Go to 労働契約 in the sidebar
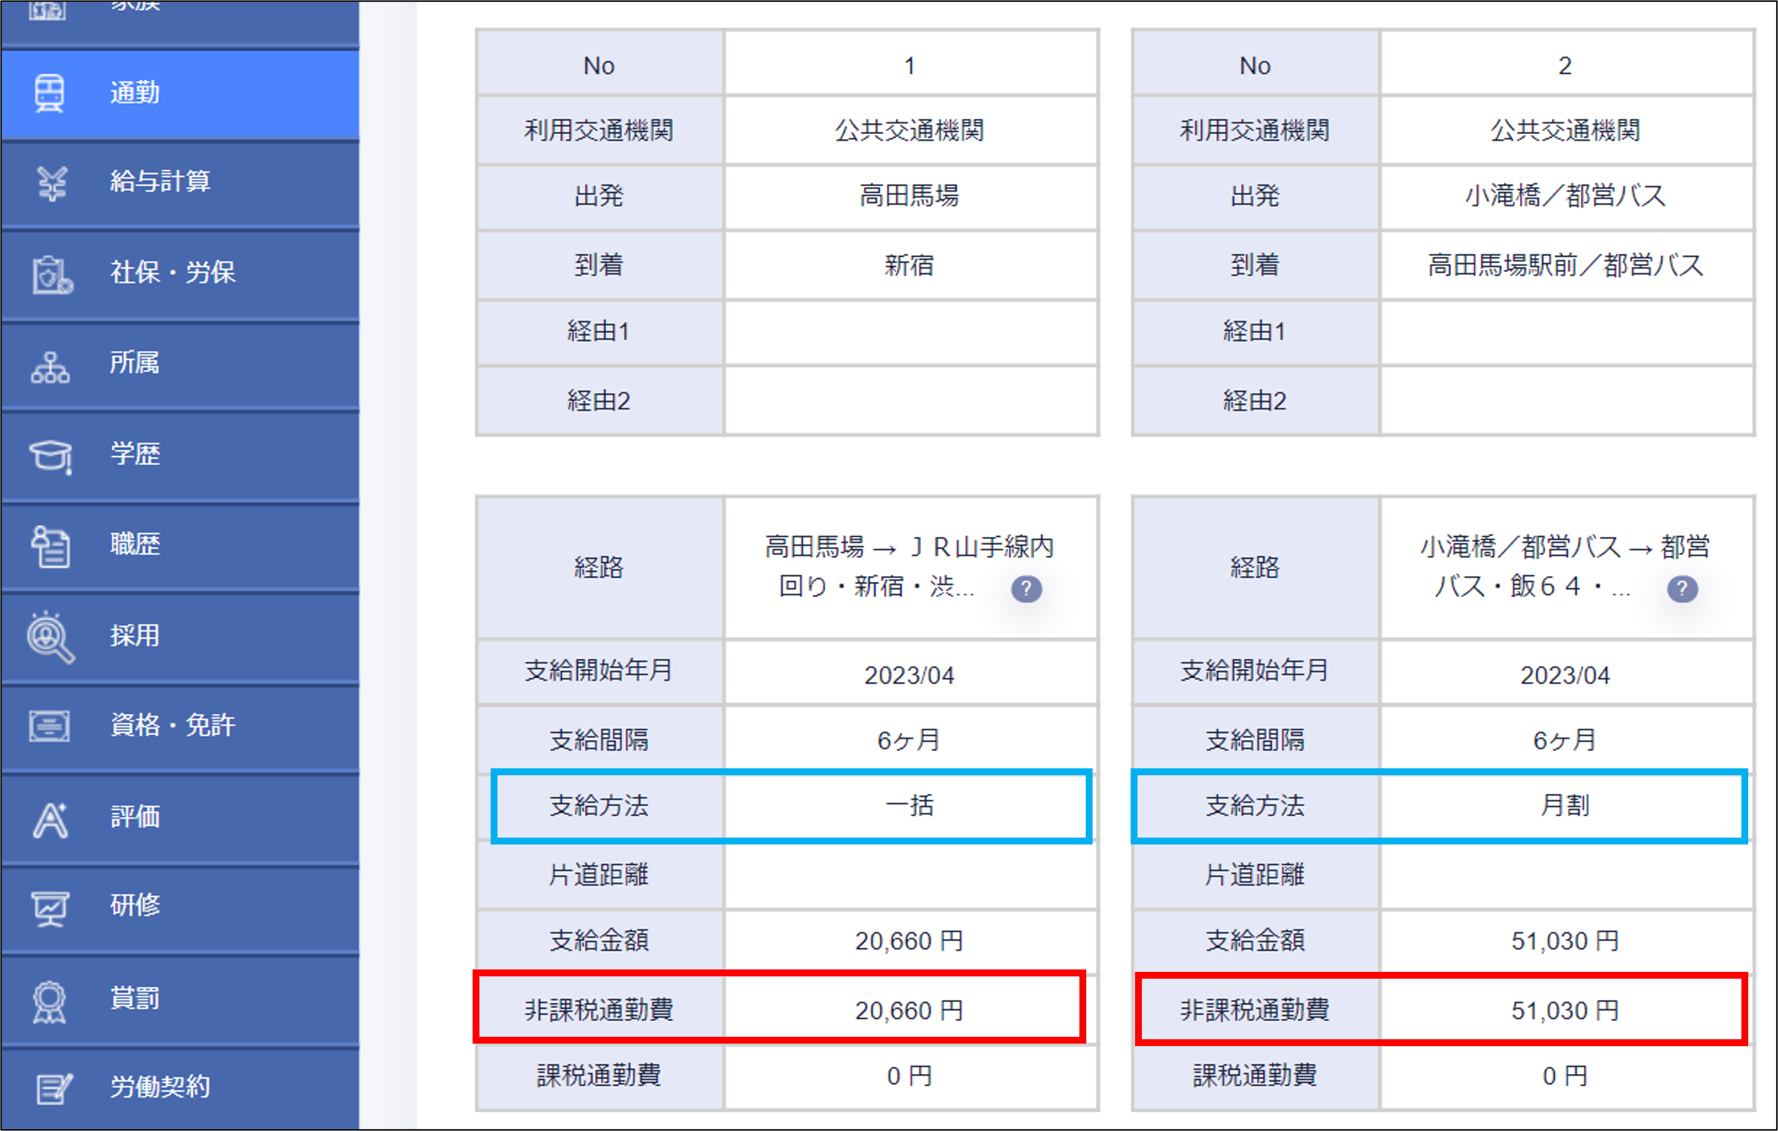1778x1131 pixels. pyautogui.click(x=160, y=1087)
